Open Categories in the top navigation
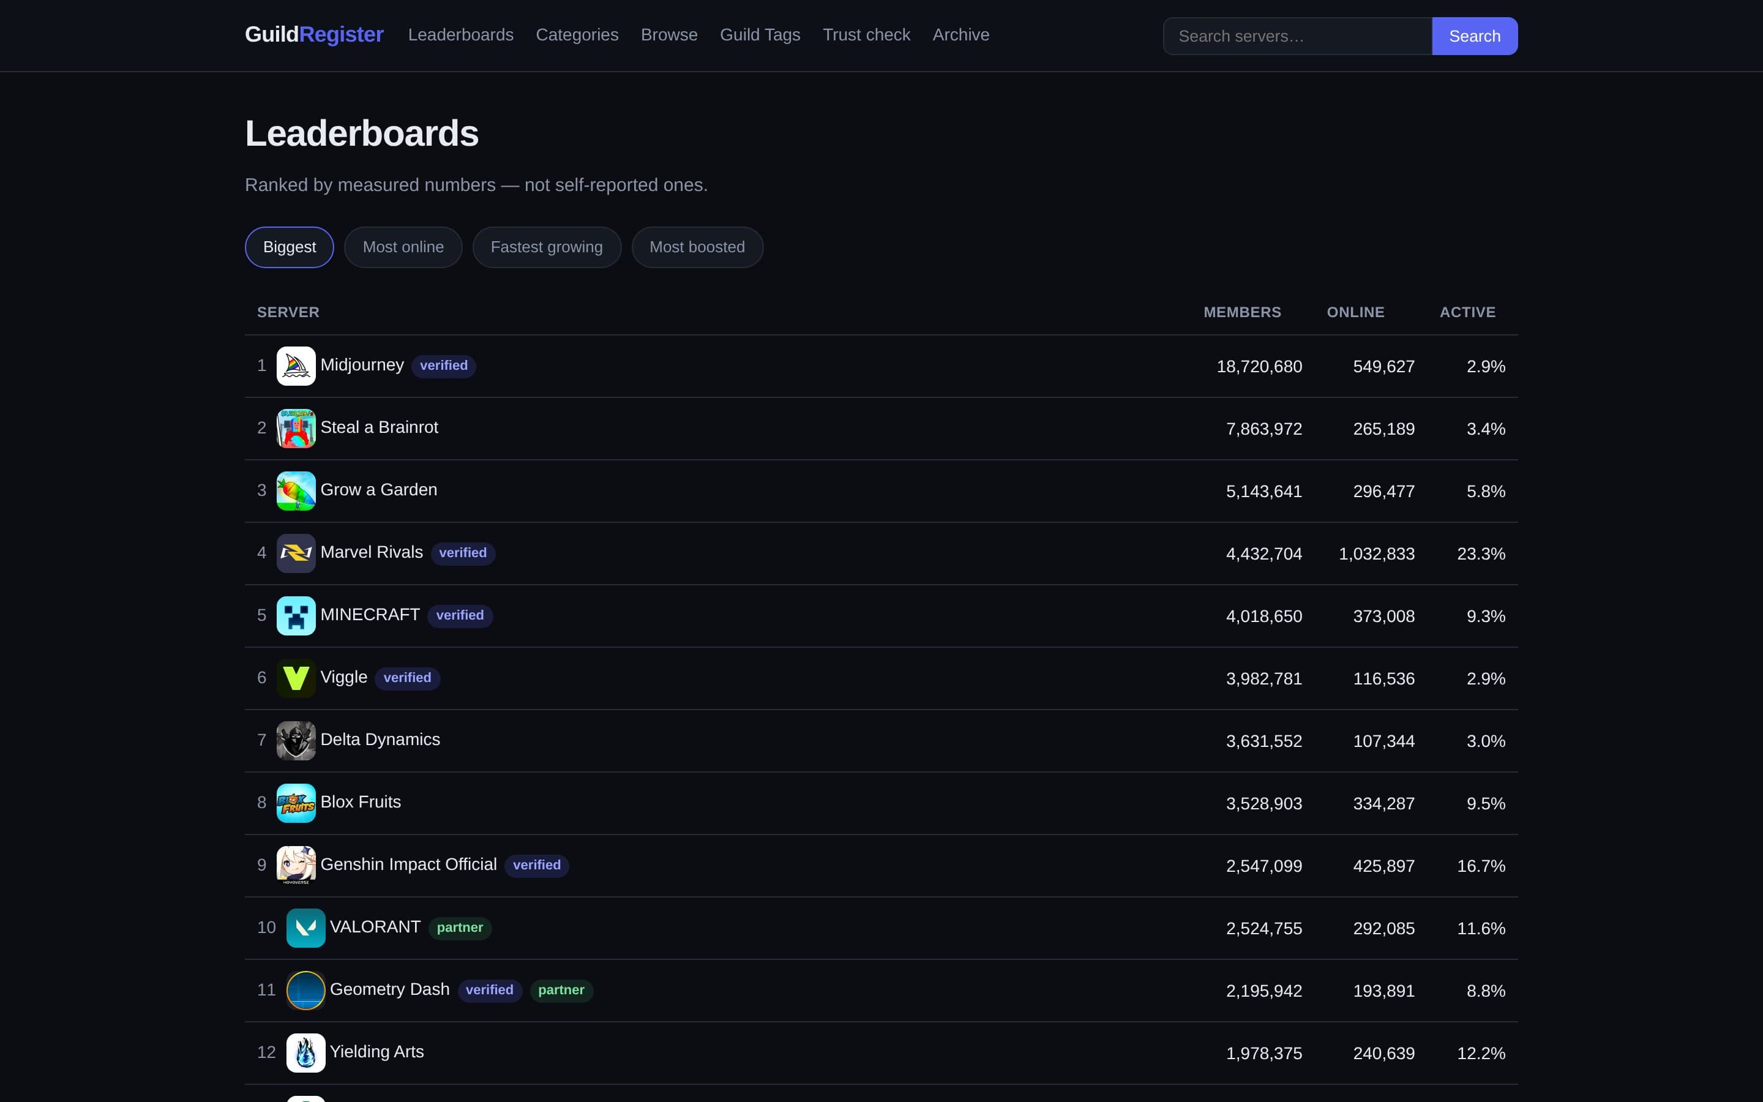 pos(577,35)
